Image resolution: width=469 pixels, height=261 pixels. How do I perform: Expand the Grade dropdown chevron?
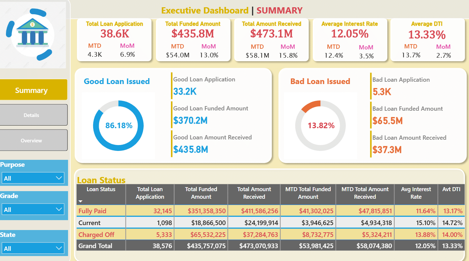tap(59, 209)
